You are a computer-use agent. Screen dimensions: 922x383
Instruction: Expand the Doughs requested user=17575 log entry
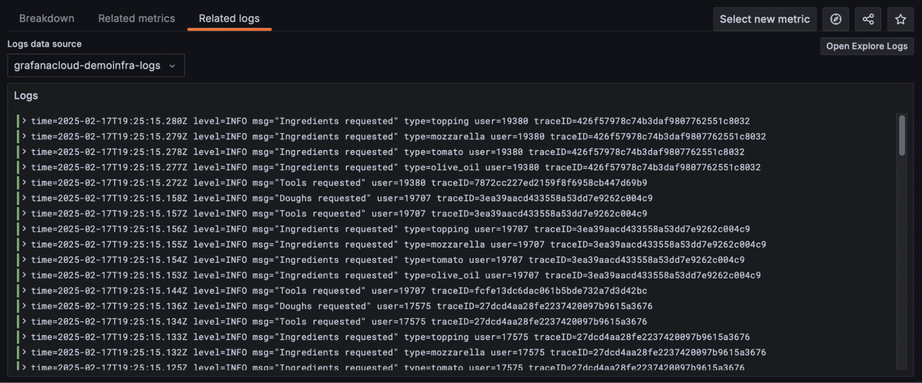[24, 306]
